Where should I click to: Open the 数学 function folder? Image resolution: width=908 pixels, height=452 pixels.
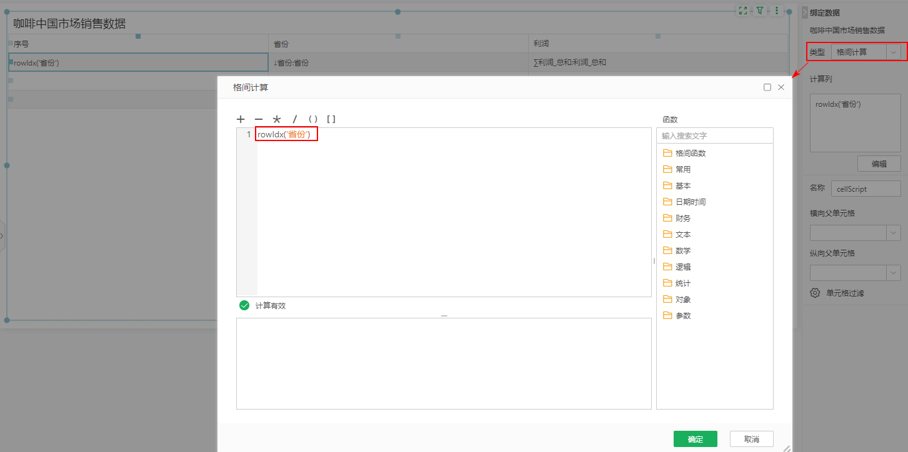point(677,250)
